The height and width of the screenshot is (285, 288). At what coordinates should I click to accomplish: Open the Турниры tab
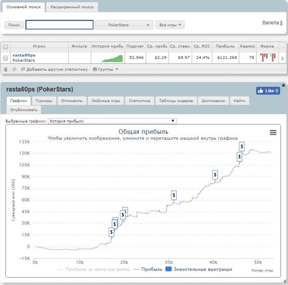(44, 101)
